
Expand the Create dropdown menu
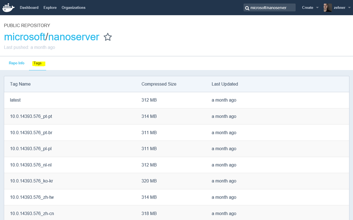[x=317, y=8]
